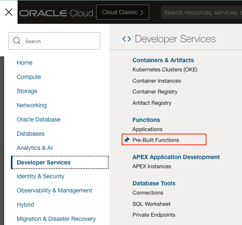Open Kubernetes Clusters (OKE)
The height and width of the screenshot is (225, 242).
click(165, 70)
